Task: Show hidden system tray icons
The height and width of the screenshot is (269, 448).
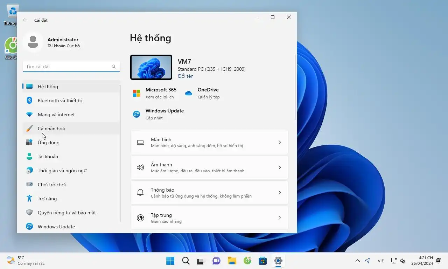Action: pyautogui.click(x=357, y=261)
